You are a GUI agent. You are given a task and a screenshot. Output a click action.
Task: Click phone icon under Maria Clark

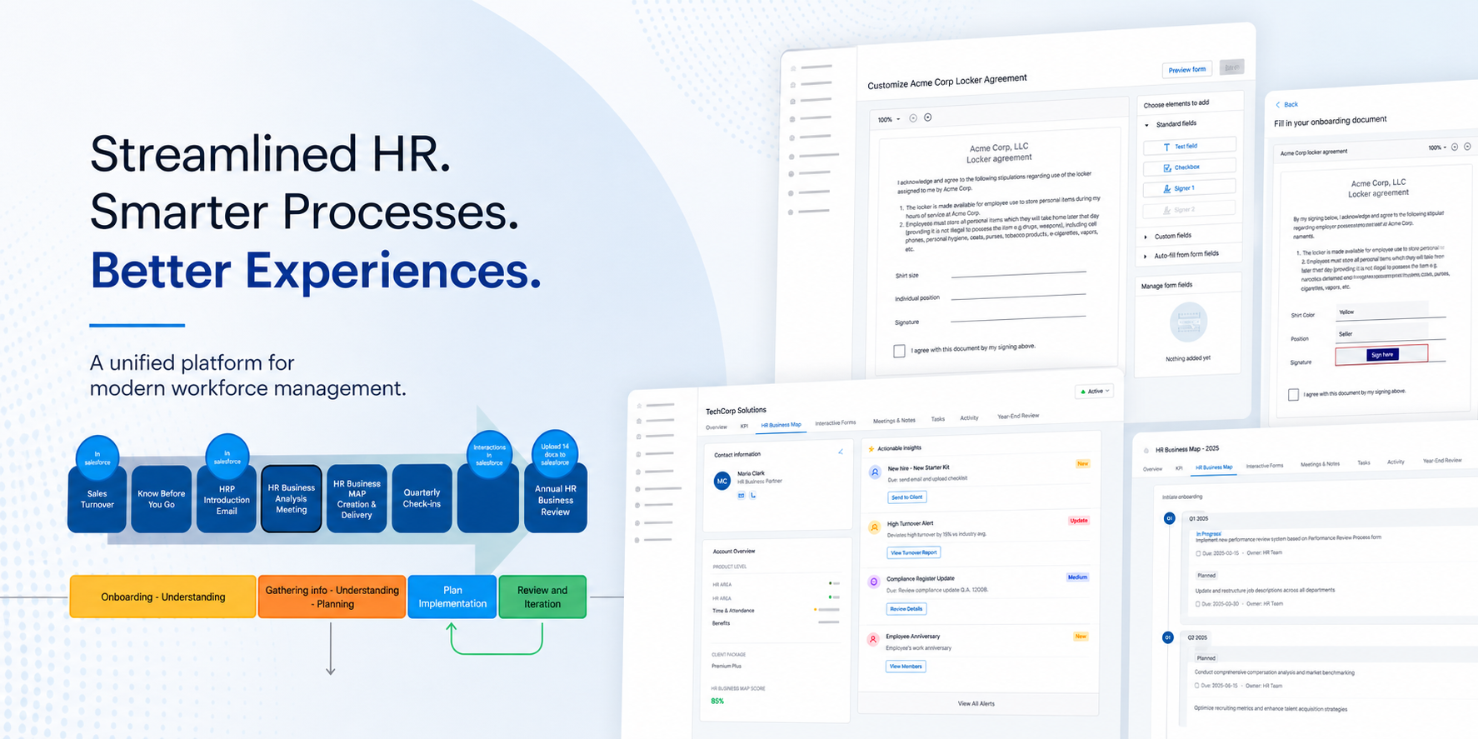[x=752, y=496]
